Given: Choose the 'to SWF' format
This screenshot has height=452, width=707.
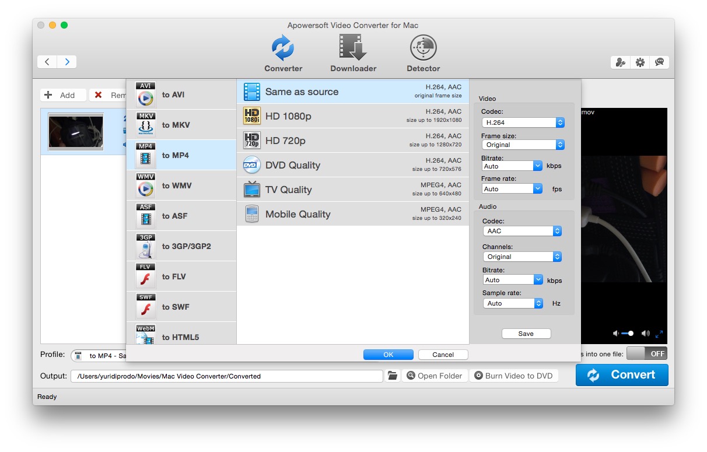Looking at the screenshot, I should [181, 307].
